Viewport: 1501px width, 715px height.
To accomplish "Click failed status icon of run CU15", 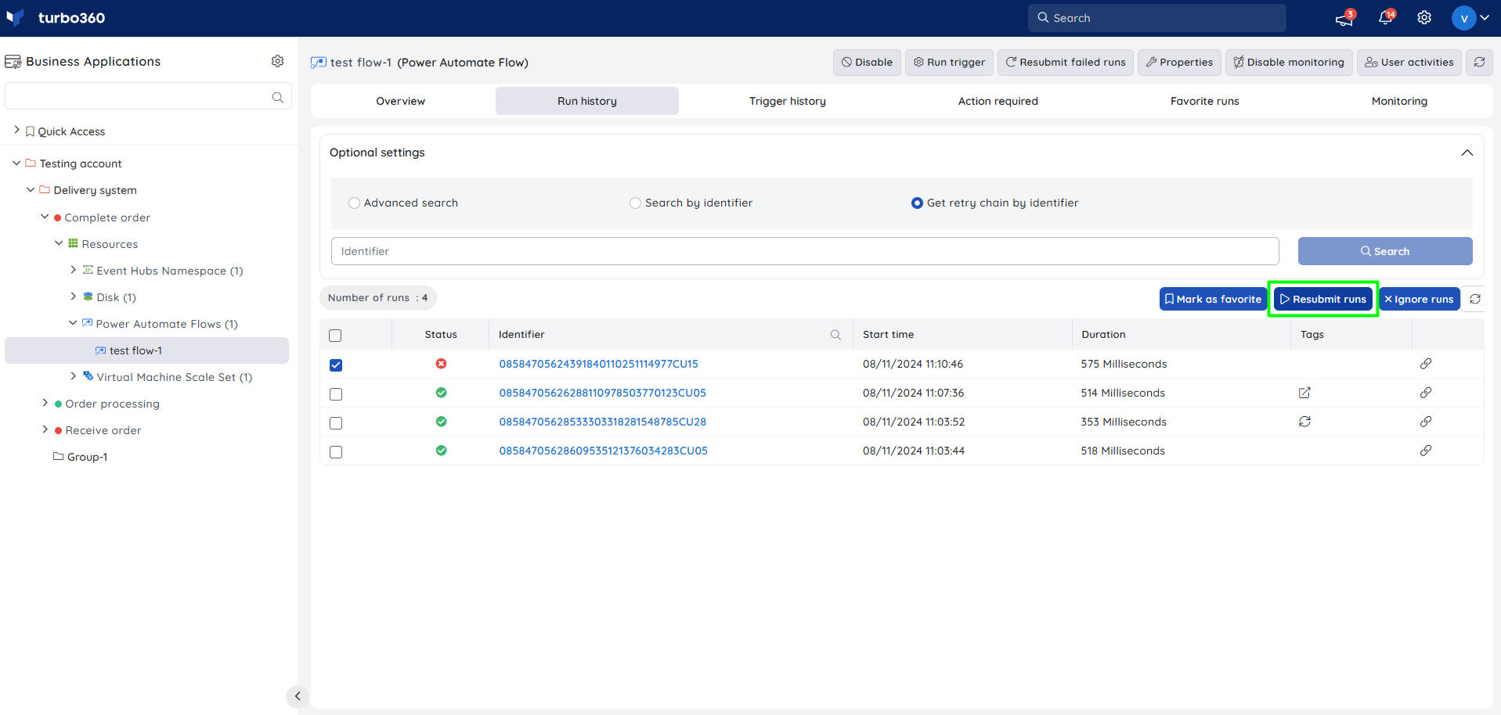I will click(x=442, y=364).
